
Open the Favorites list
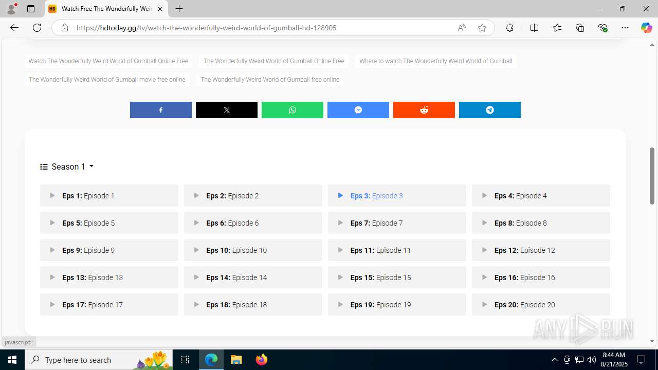pos(557,28)
